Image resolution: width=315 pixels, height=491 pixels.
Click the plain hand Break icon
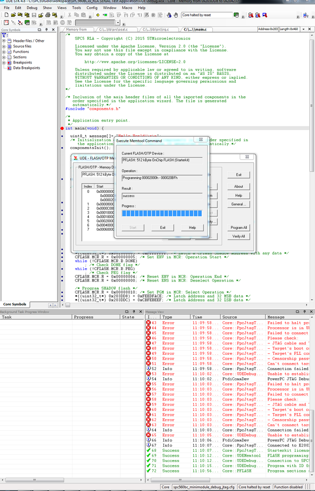tap(176, 15)
